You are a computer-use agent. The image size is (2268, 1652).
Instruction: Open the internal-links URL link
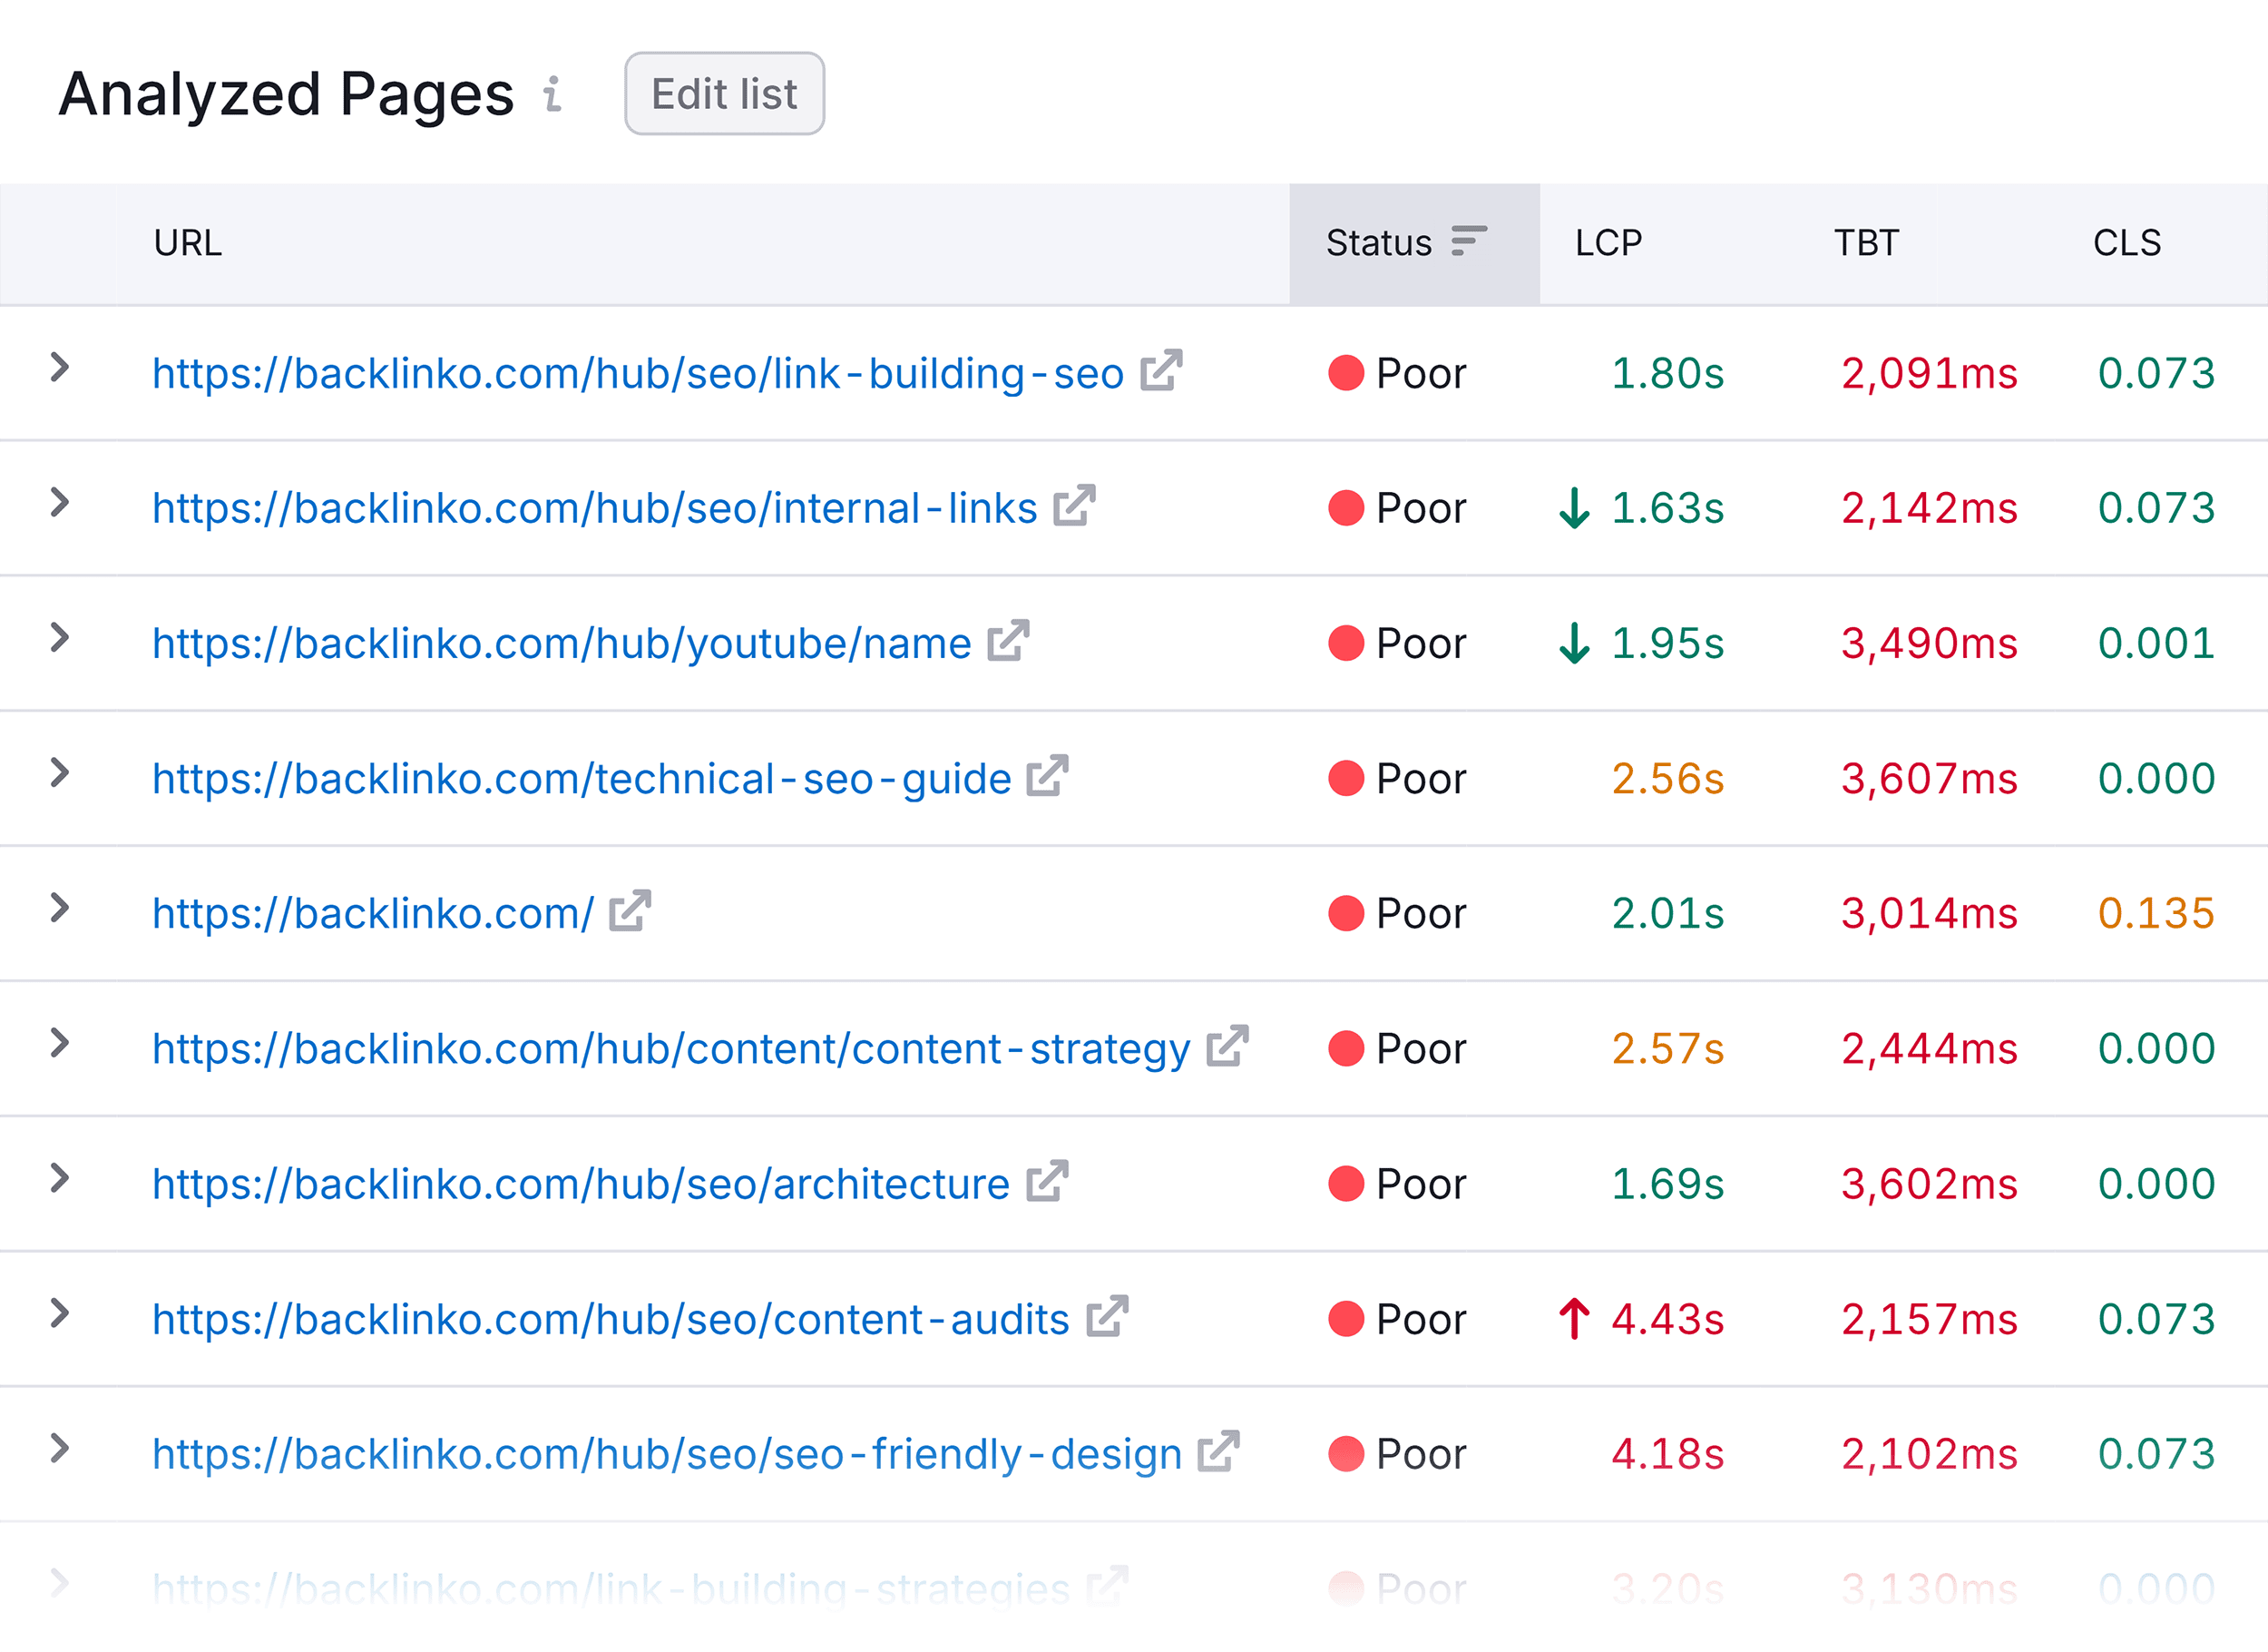point(594,509)
